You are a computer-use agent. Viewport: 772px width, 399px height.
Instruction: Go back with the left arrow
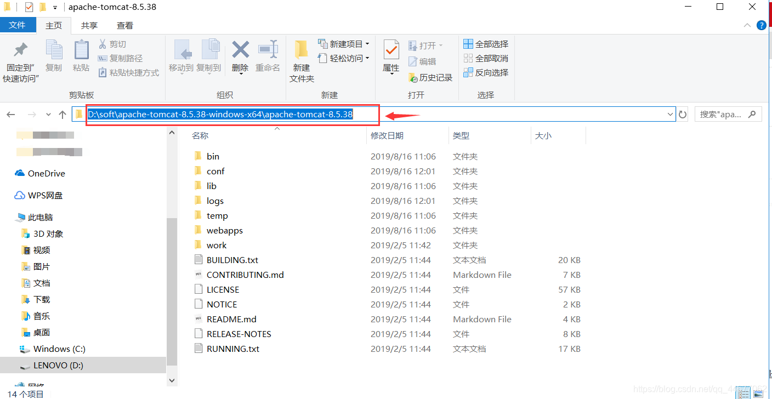pyautogui.click(x=11, y=115)
